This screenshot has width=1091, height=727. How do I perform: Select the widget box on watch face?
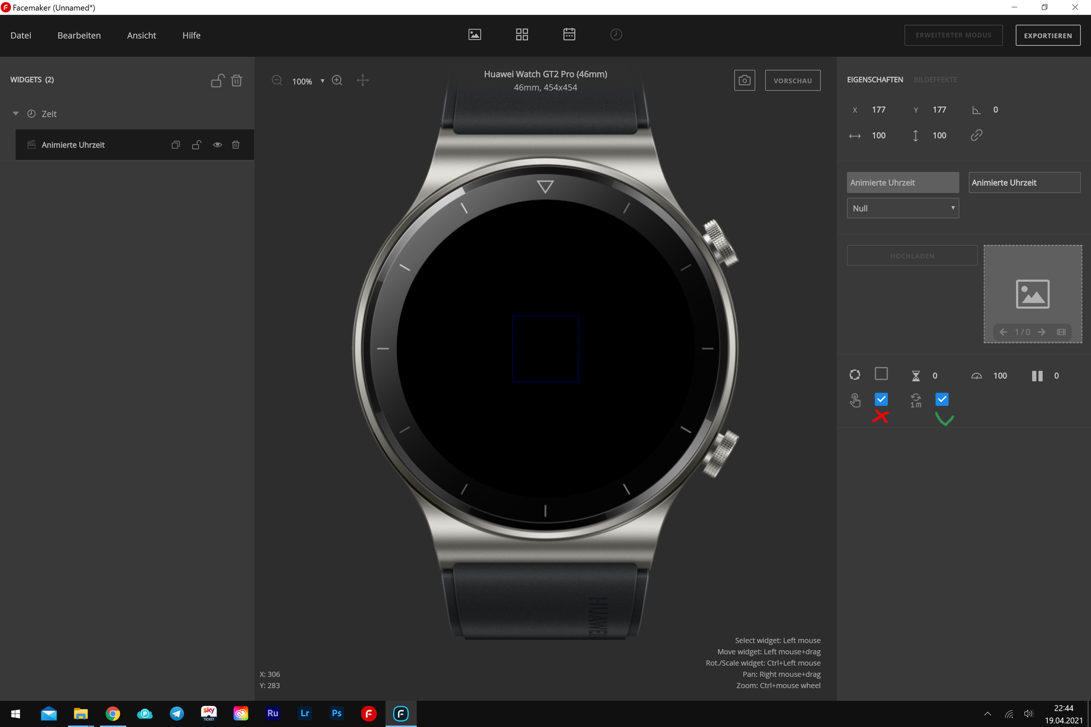(545, 349)
